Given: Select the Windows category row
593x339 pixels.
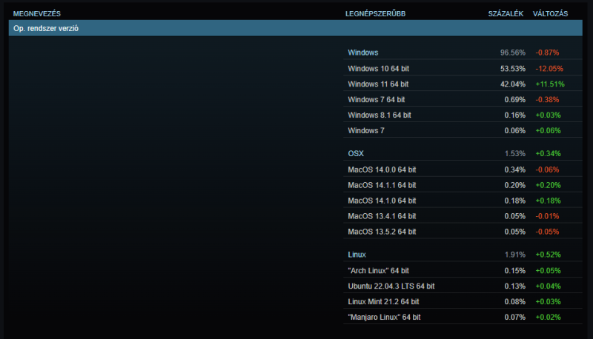Looking at the screenshot, I should point(463,53).
